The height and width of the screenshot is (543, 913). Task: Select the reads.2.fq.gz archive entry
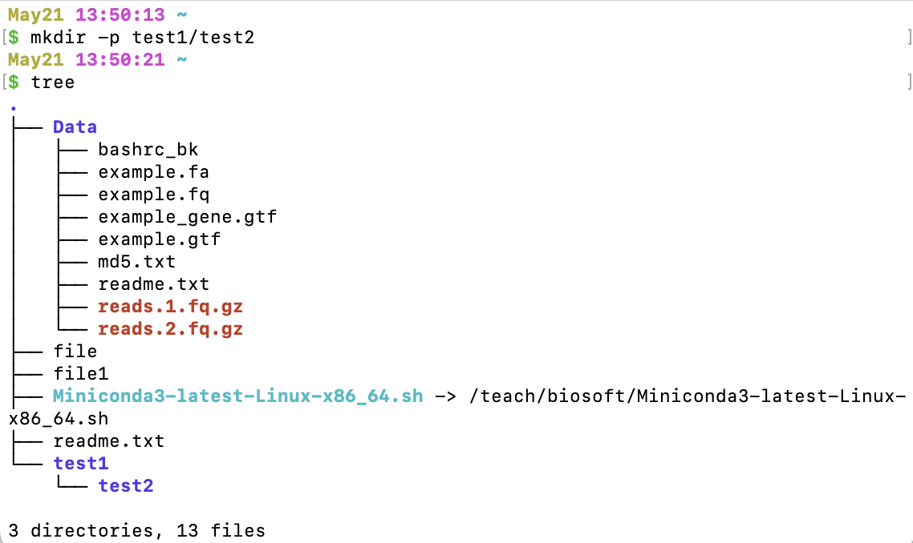click(x=170, y=329)
